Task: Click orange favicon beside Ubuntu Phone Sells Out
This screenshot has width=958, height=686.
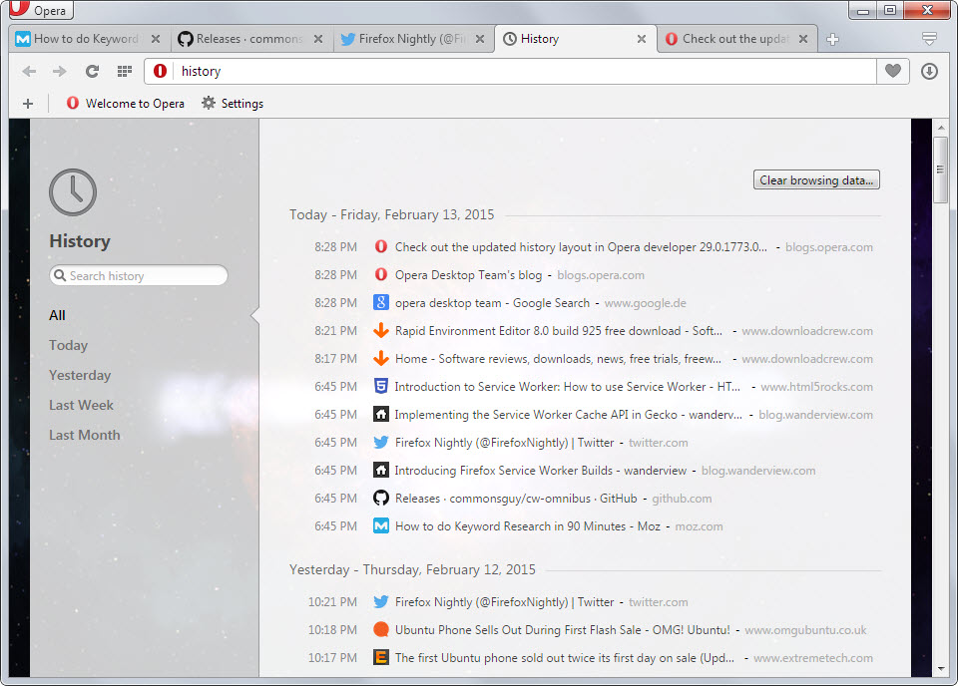Action: [380, 629]
